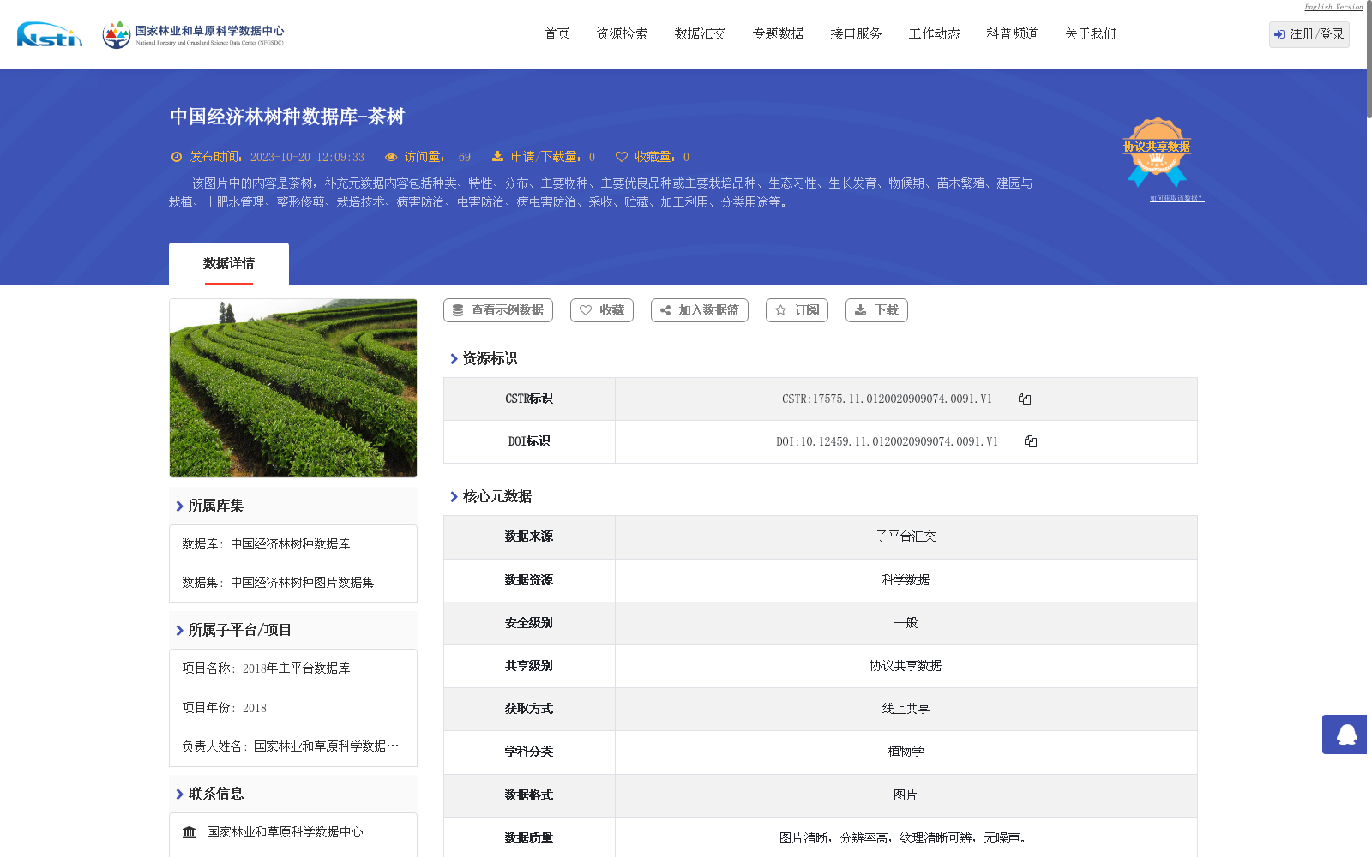The image size is (1372, 857).
Task: Click 加入数据篮 button
Action: [x=700, y=310]
